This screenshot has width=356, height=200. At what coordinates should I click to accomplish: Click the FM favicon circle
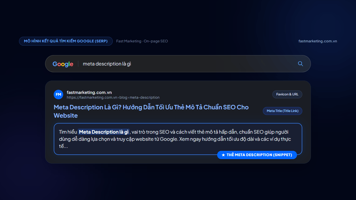pos(58,95)
